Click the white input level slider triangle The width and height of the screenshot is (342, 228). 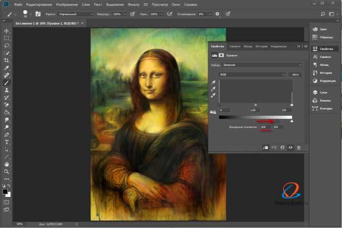coord(292,105)
